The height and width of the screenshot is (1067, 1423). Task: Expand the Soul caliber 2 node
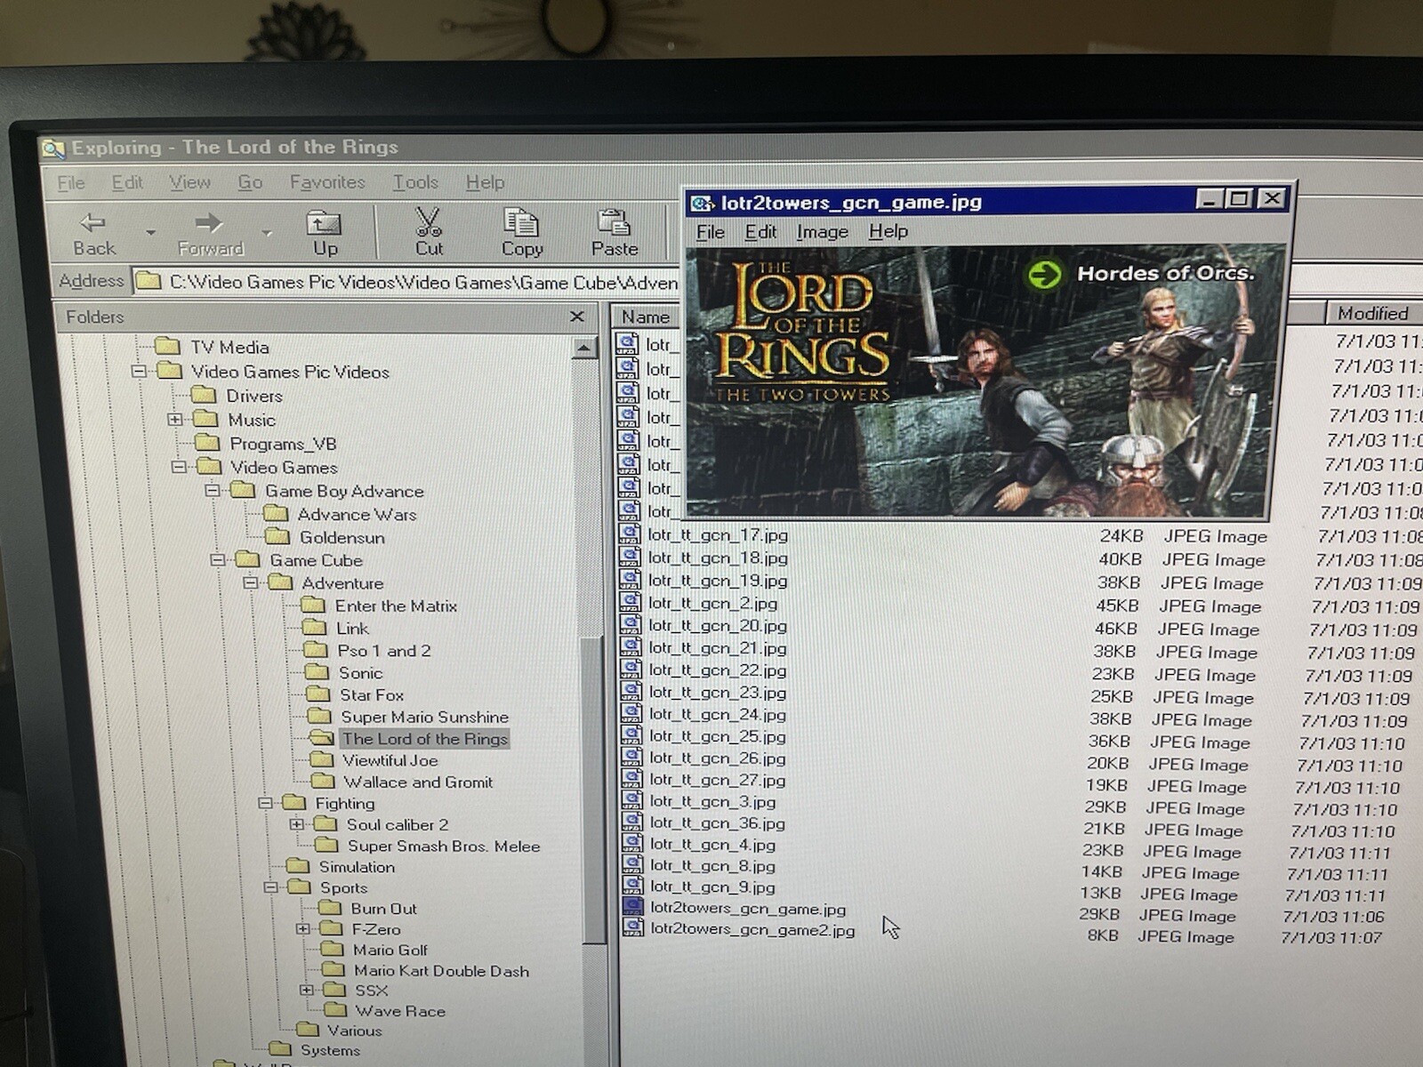(x=297, y=824)
